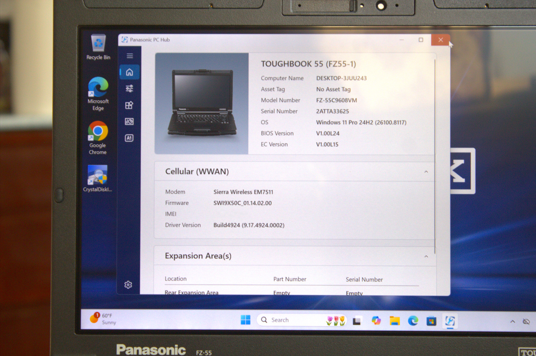The width and height of the screenshot is (536, 356).
Task: Click the Location column header
Action: (x=176, y=279)
